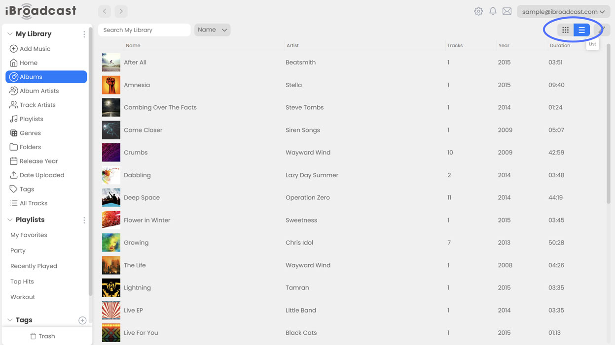Click the notifications bell icon
This screenshot has height=345, width=615.
(493, 11)
